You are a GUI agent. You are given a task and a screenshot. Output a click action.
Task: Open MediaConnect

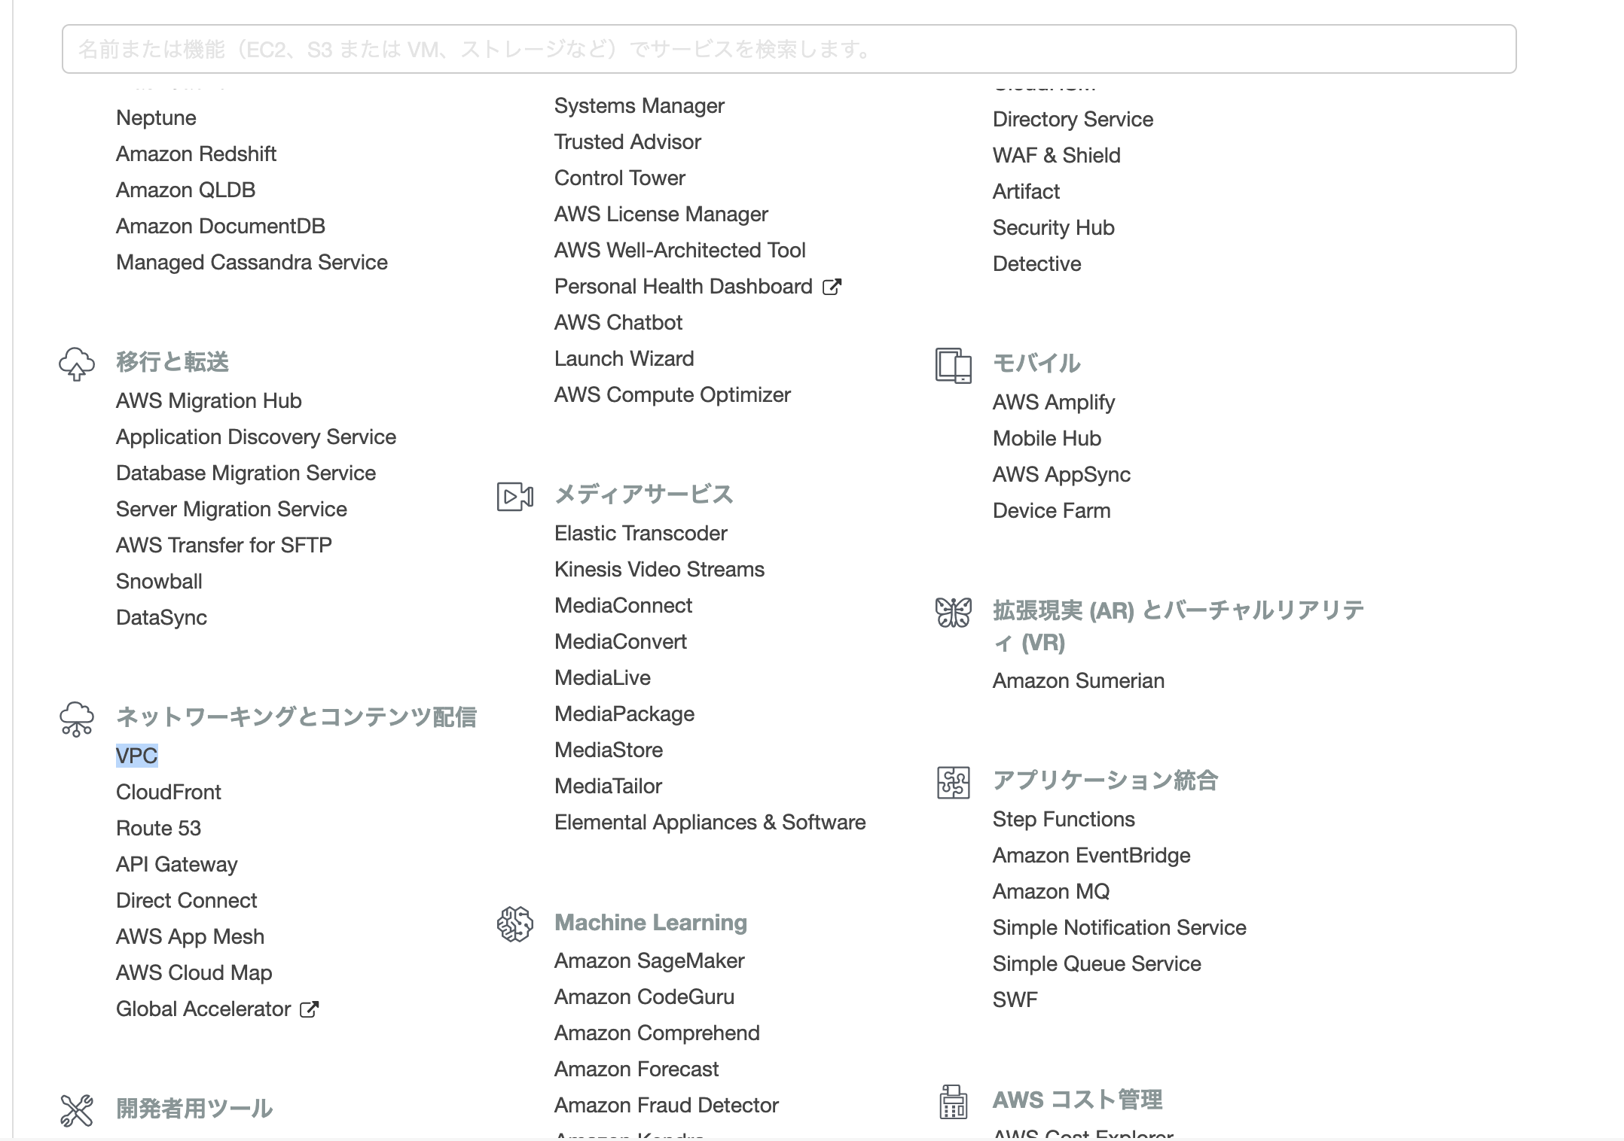[x=624, y=605]
